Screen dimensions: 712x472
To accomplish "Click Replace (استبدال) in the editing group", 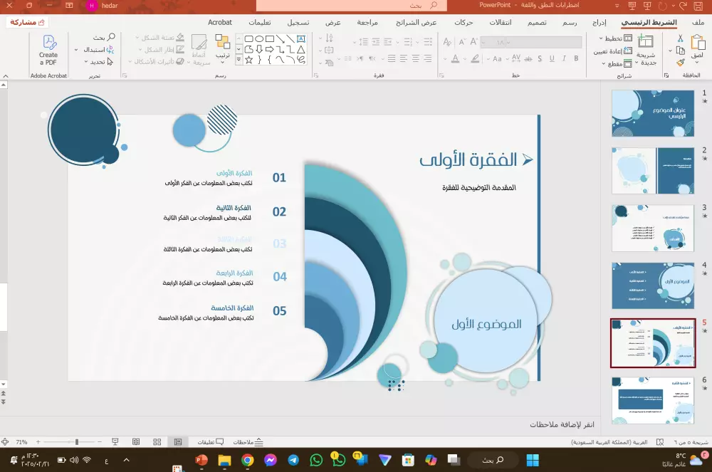I will pyautogui.click(x=98, y=49).
